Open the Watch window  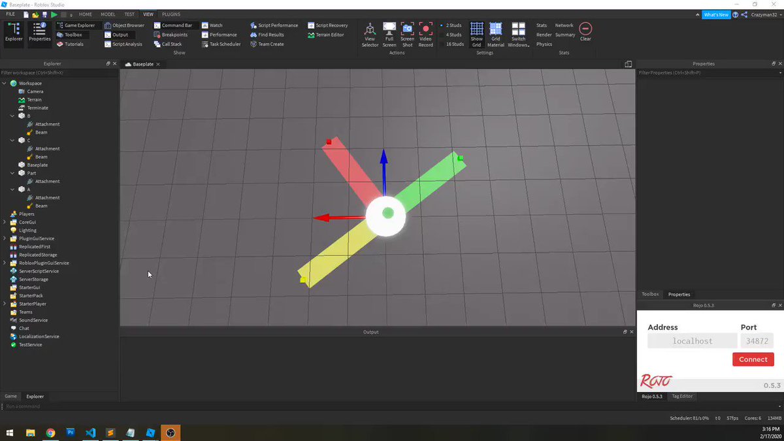(212, 25)
